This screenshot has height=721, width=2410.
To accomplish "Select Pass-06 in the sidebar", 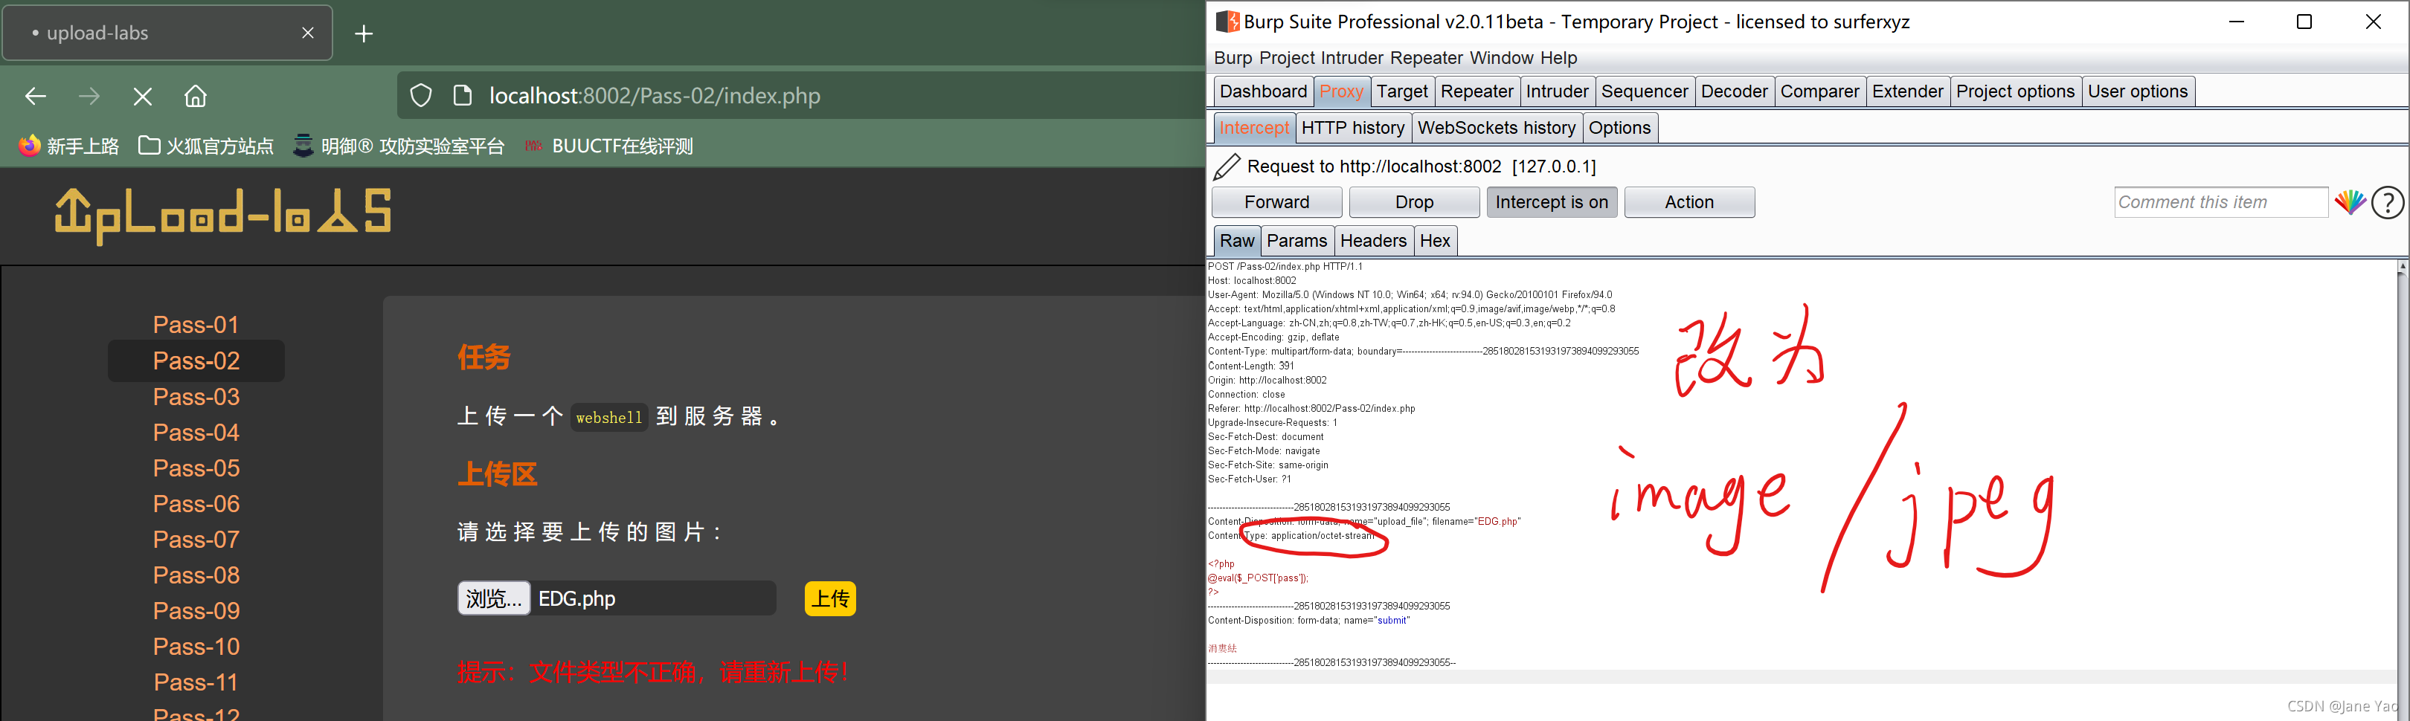I will [196, 504].
